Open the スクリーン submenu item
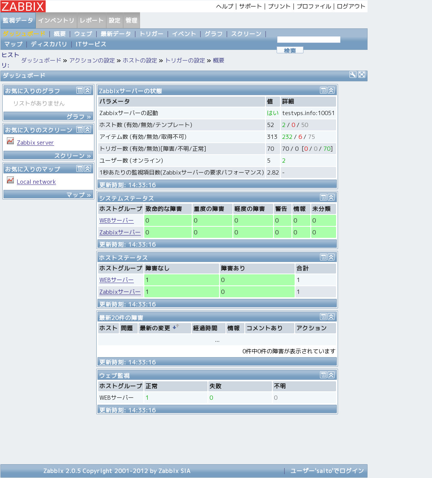This screenshot has width=432, height=478. coord(246,34)
